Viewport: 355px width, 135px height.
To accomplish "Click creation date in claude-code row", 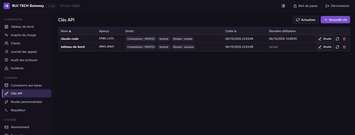I will (239, 39).
